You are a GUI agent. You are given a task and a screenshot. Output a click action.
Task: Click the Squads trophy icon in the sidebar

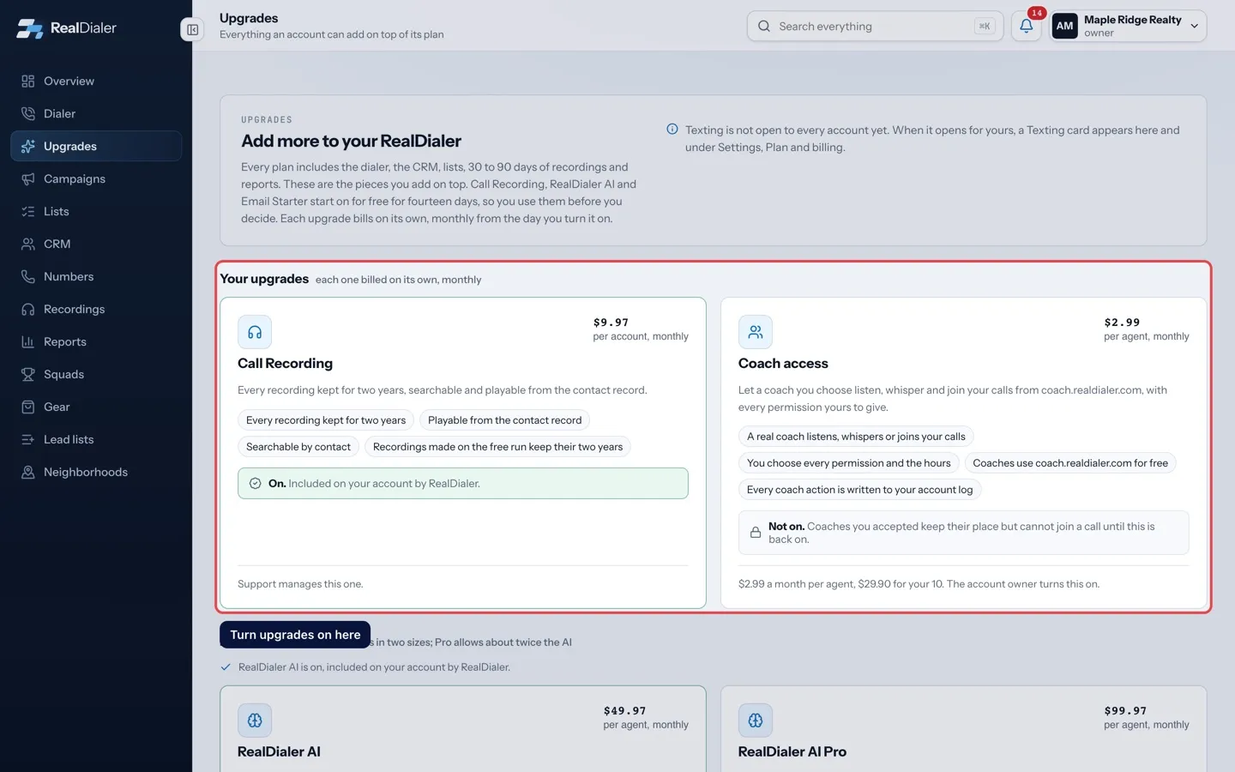pos(28,375)
